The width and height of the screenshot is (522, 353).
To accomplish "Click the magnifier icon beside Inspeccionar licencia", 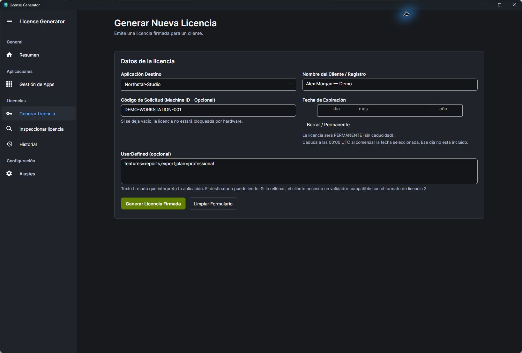I will [x=9, y=129].
